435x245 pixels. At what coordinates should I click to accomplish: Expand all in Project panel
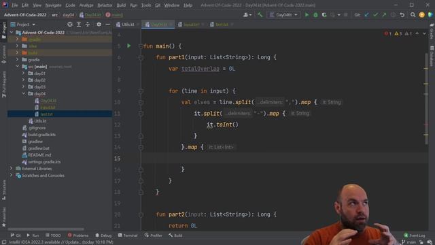(x=79, y=24)
